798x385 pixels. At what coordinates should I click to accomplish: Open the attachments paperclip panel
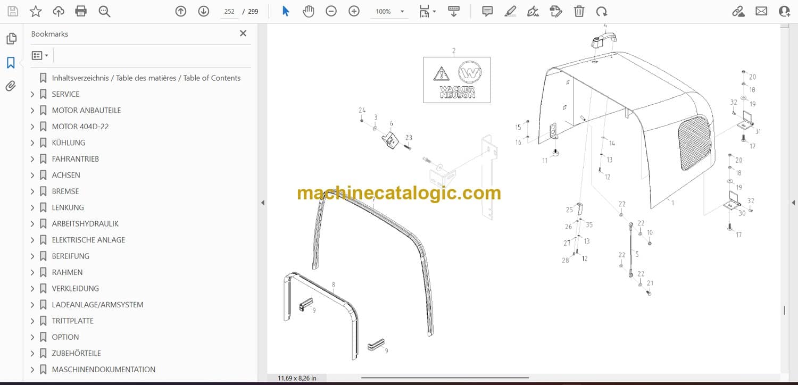[11, 86]
